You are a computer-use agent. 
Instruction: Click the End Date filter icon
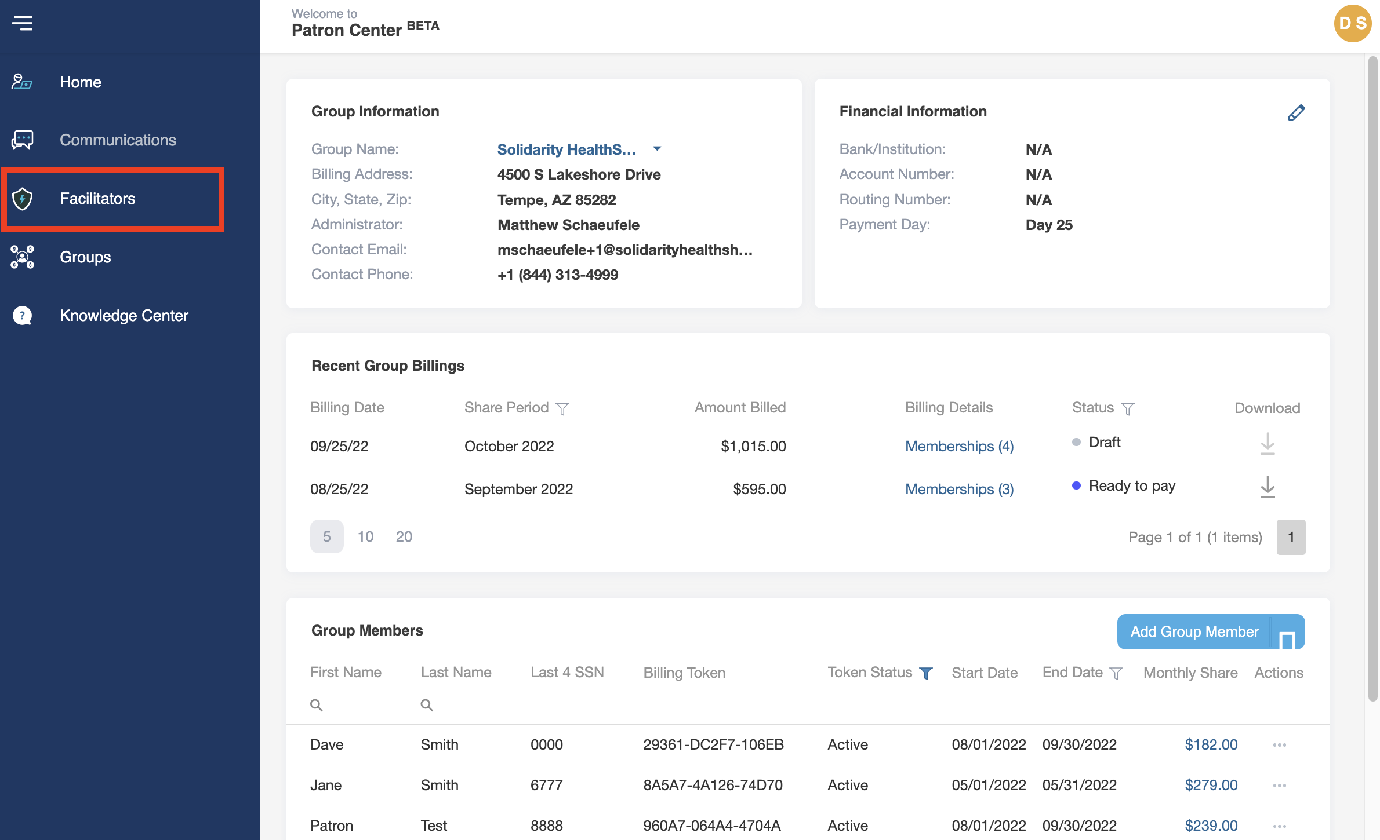click(x=1116, y=673)
